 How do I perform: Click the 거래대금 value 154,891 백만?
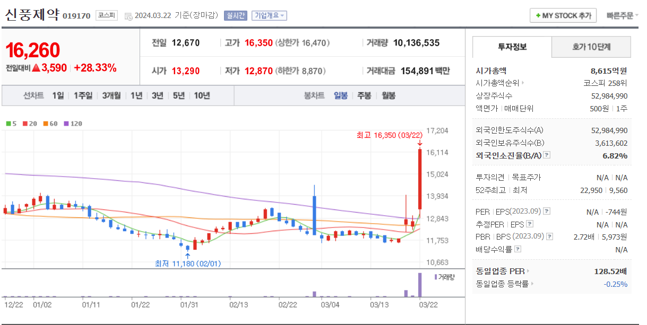tap(425, 71)
